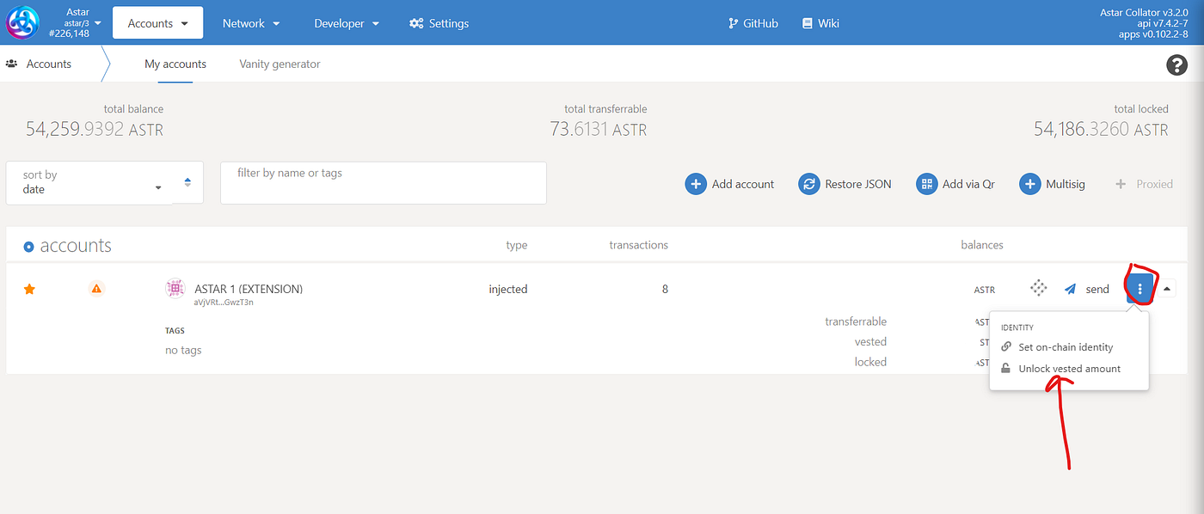Click the send button for ASTAR 1

coord(1087,289)
